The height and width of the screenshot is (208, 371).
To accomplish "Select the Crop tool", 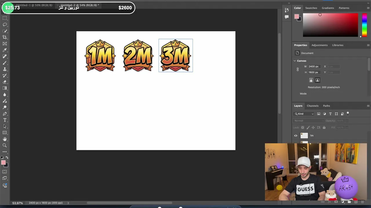I will coord(5,37).
